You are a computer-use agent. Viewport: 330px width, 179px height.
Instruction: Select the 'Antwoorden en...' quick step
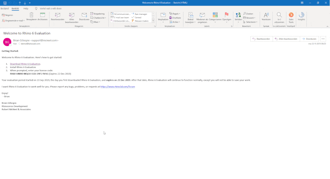tap(120, 21)
